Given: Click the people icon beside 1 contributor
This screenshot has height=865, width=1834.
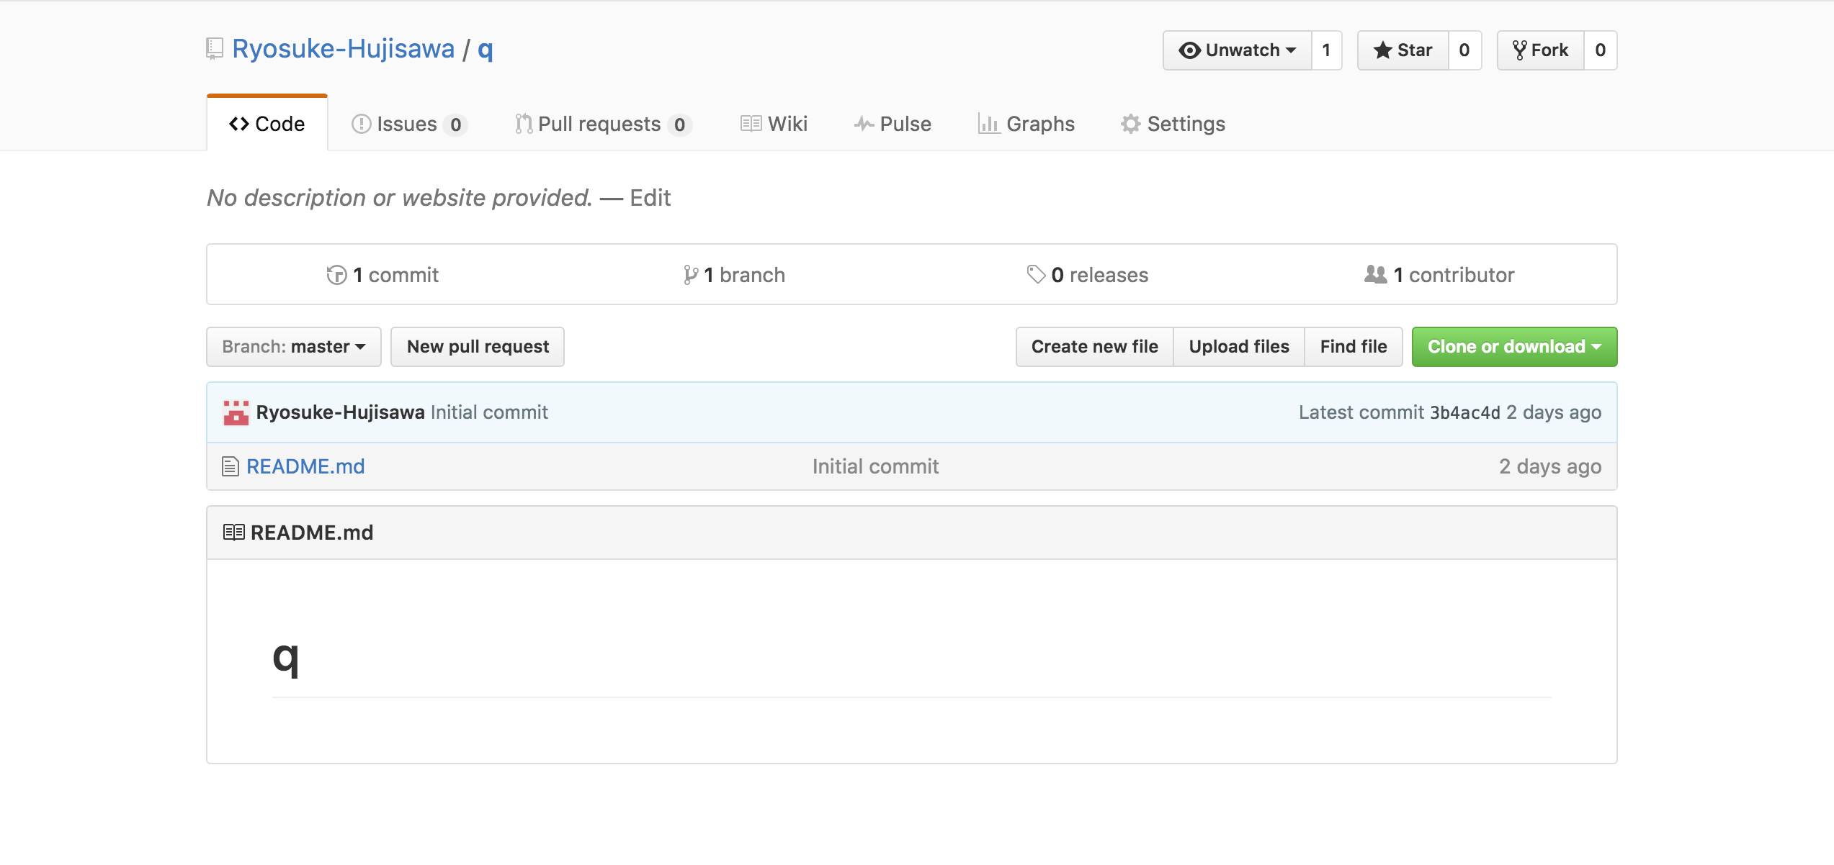Looking at the screenshot, I should pos(1375,274).
